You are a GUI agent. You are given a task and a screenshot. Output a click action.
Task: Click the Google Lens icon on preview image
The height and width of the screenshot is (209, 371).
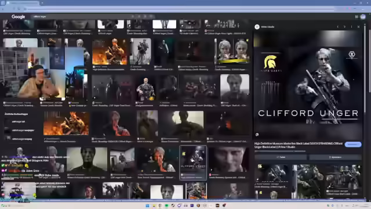[257, 135]
